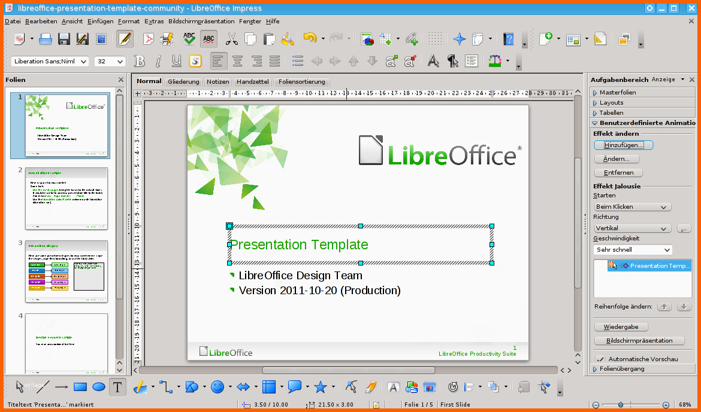Click the Copy icon
The image size is (701, 412).
coord(250,39)
